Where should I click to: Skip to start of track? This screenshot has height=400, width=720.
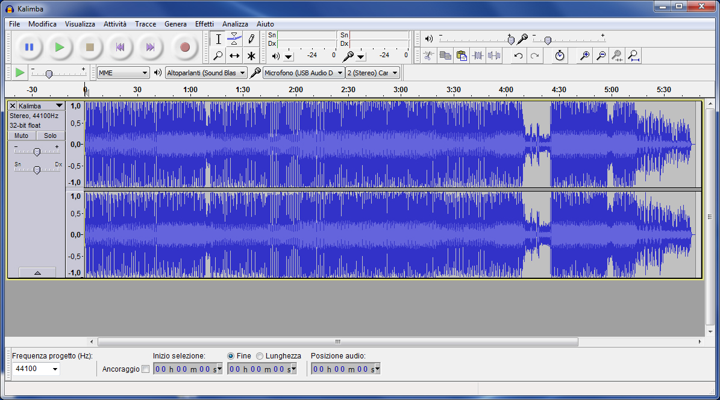tap(120, 47)
